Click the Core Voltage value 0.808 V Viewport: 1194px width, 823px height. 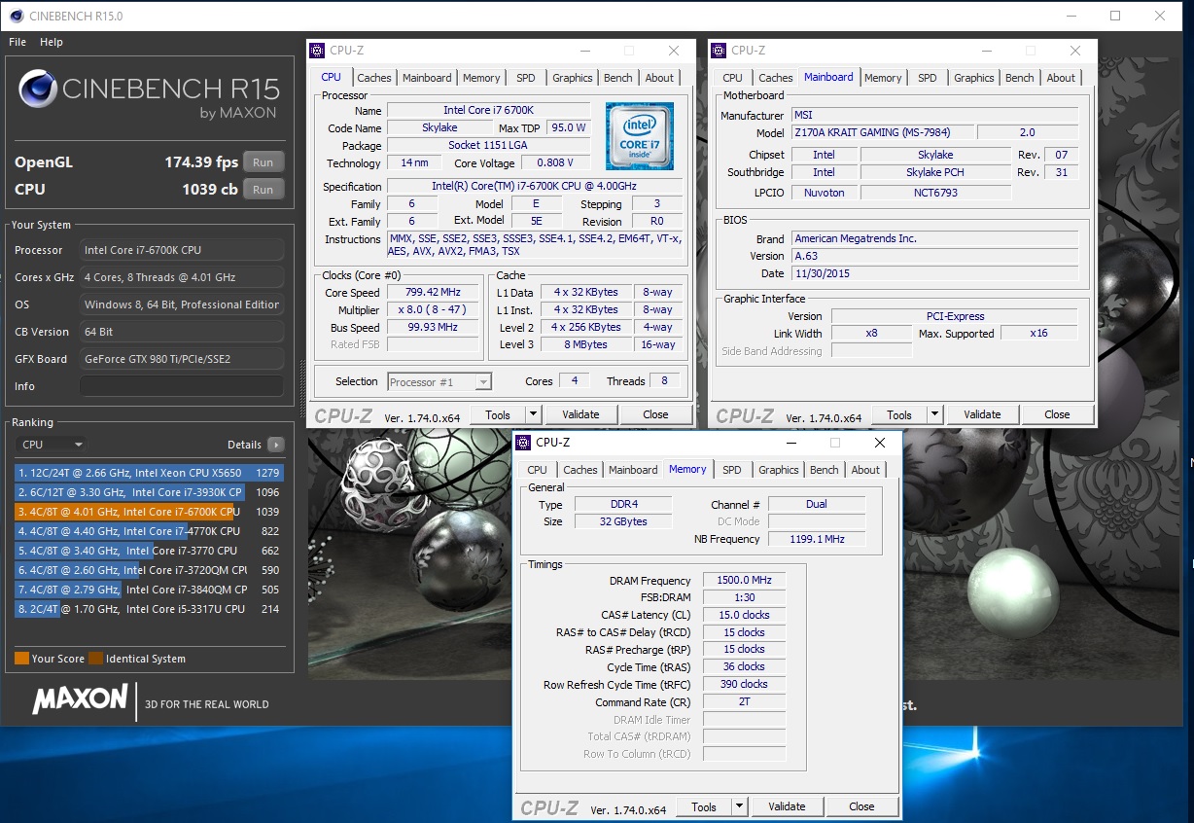(x=555, y=163)
